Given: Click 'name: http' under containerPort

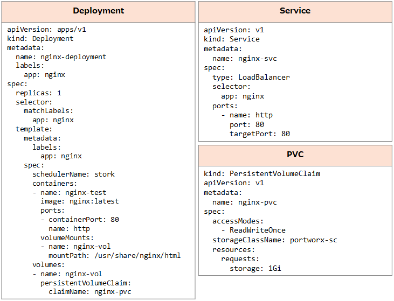Looking at the screenshot, I should coord(69,229).
